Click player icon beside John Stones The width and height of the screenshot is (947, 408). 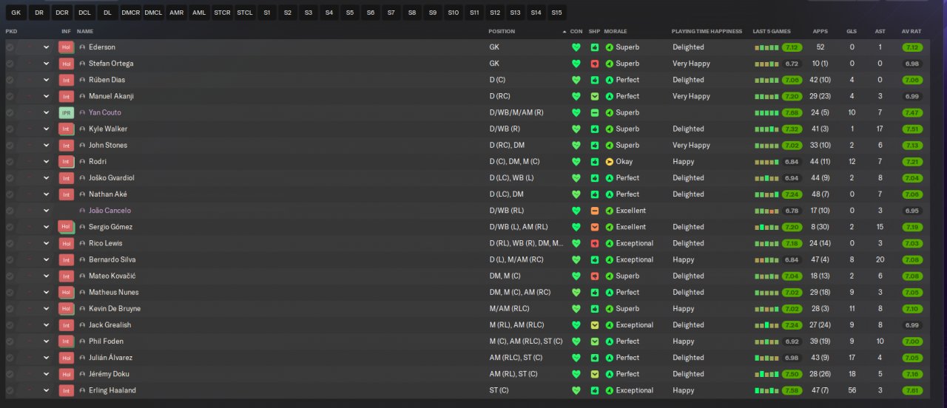(x=82, y=146)
